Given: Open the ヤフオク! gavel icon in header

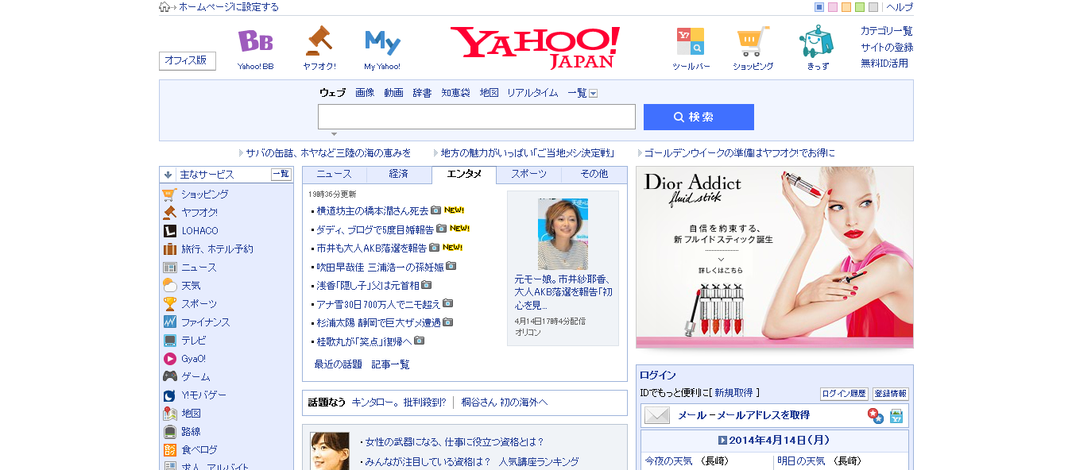Looking at the screenshot, I should point(319,41).
